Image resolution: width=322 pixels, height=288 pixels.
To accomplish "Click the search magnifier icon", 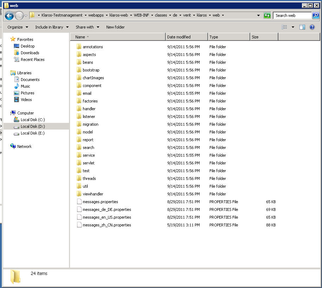I will coord(316,15).
